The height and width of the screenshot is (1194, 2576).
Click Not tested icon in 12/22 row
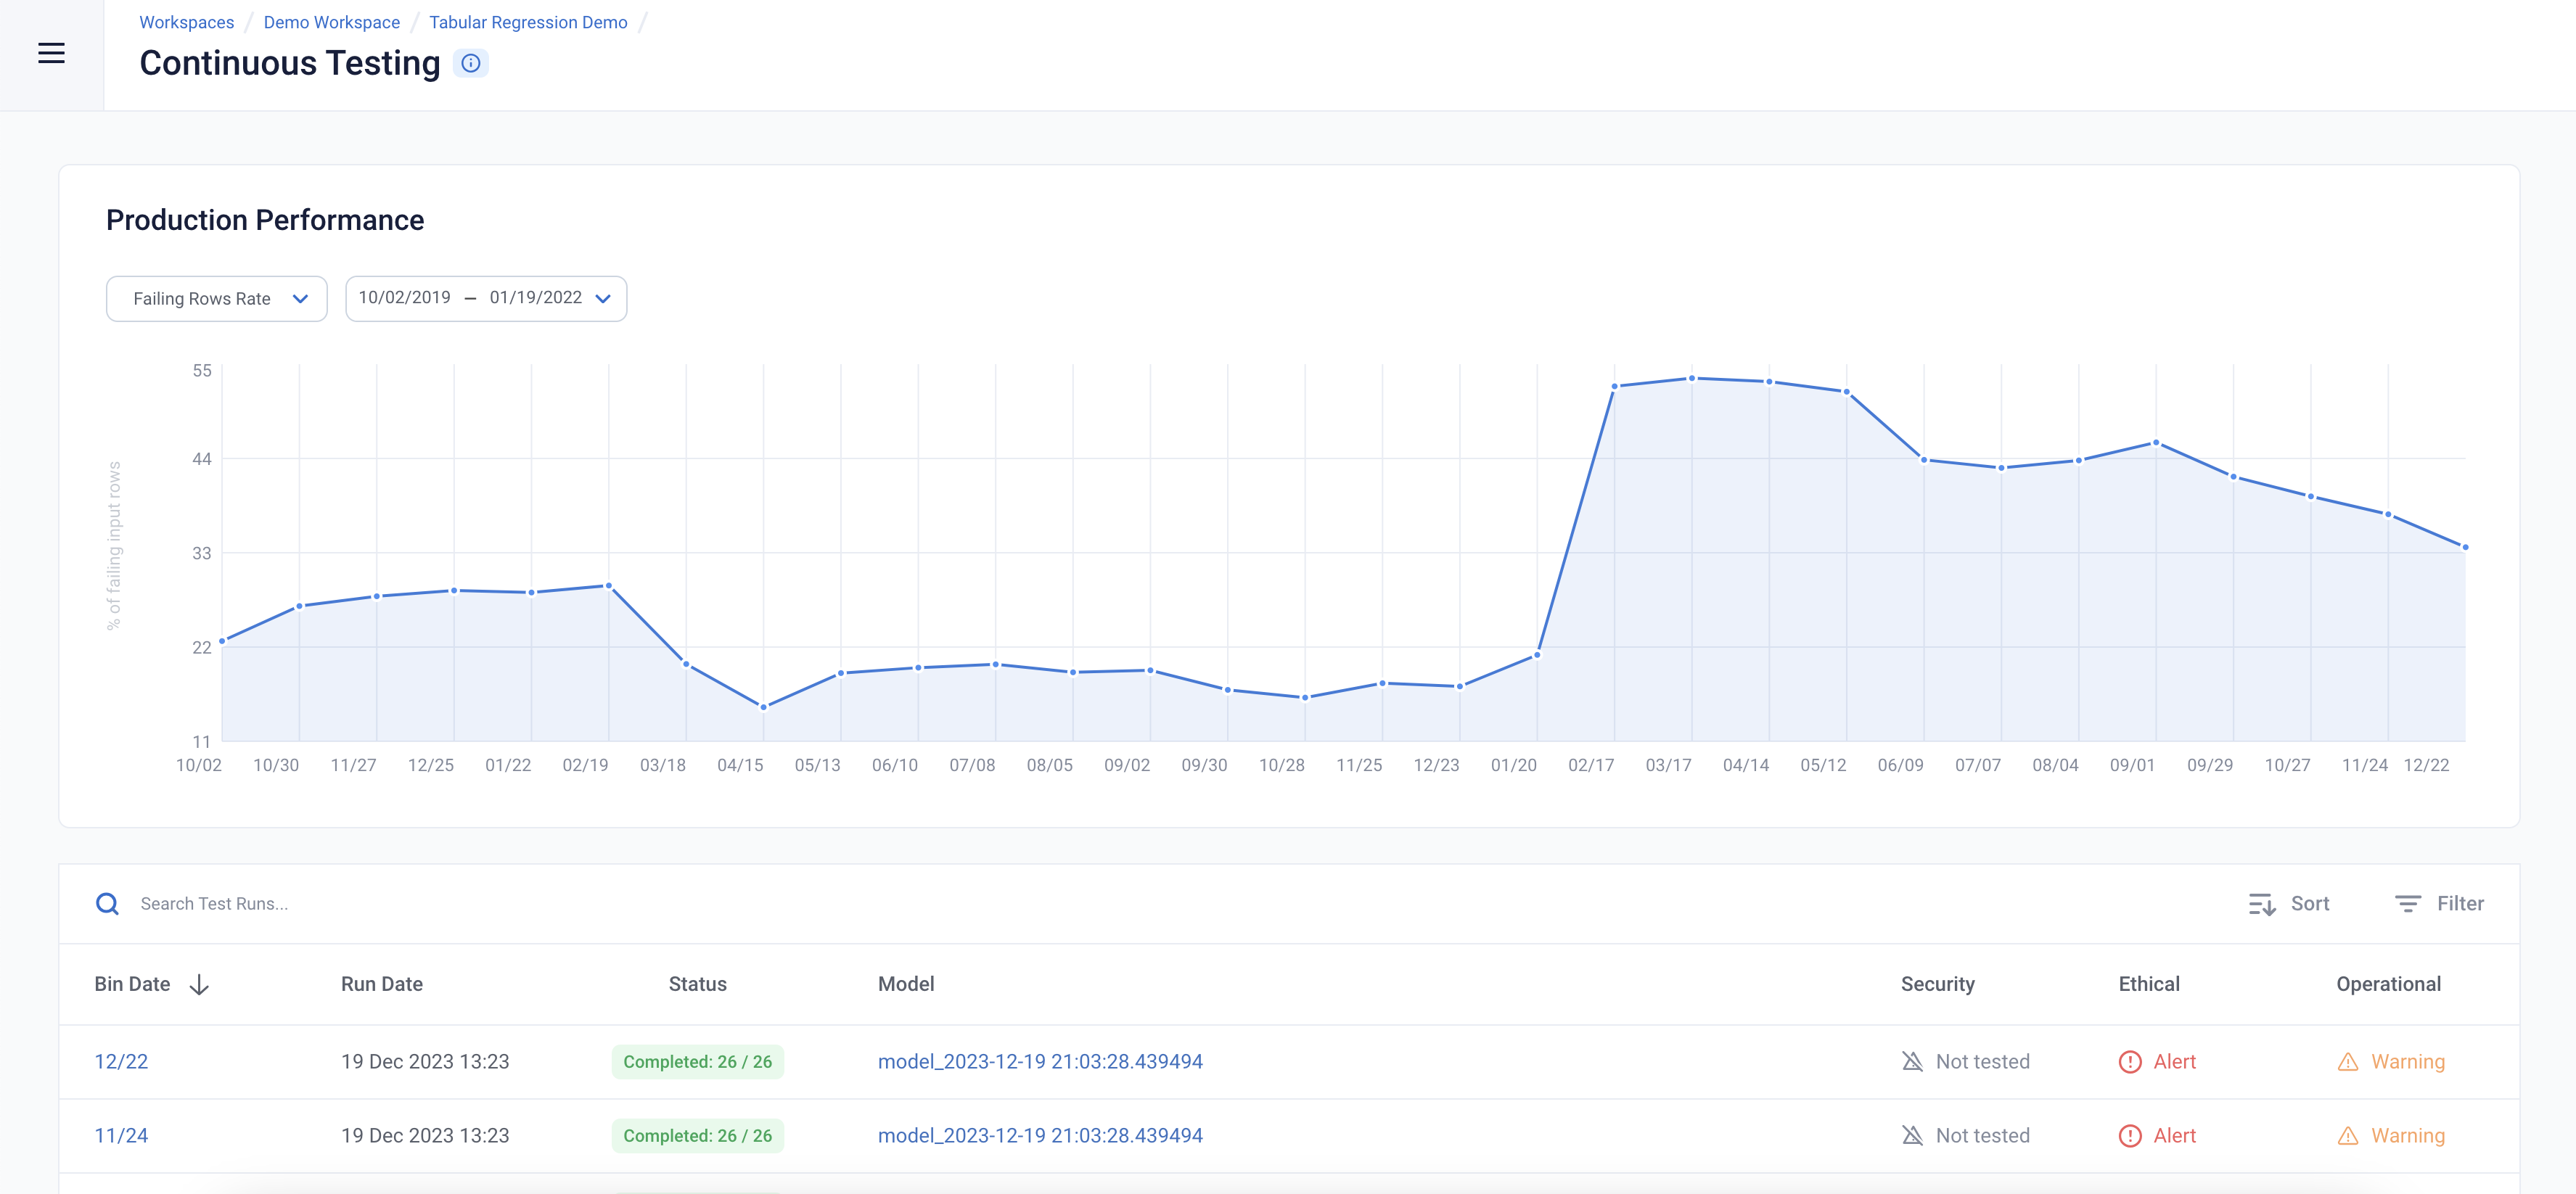[1912, 1061]
